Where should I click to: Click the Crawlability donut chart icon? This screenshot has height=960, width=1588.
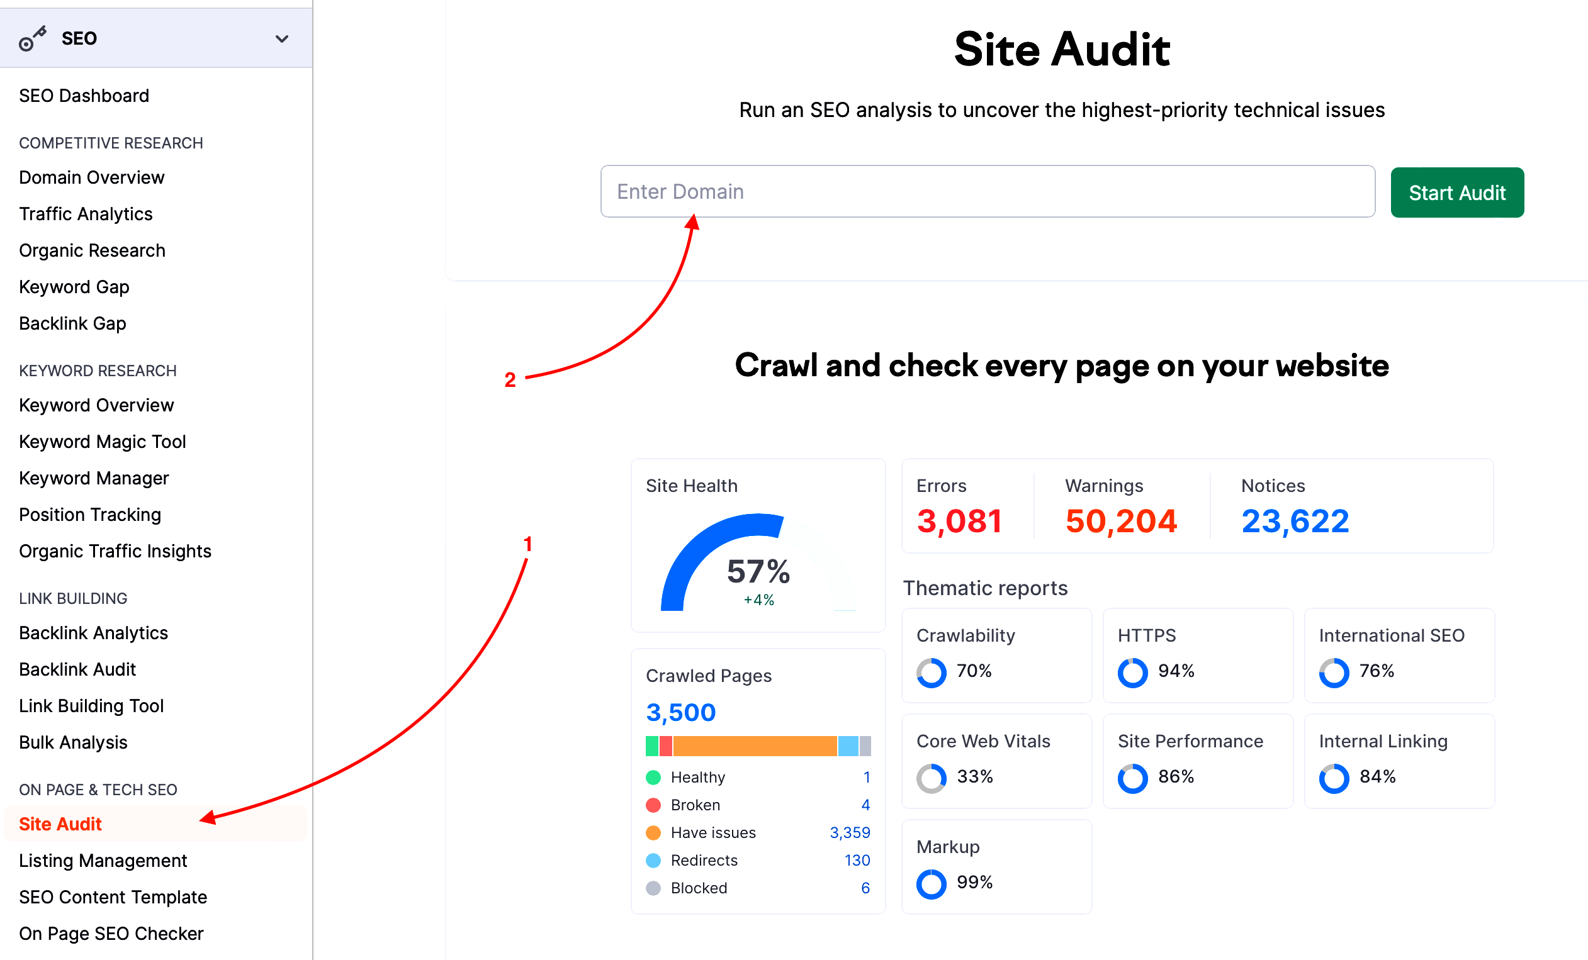932,673
